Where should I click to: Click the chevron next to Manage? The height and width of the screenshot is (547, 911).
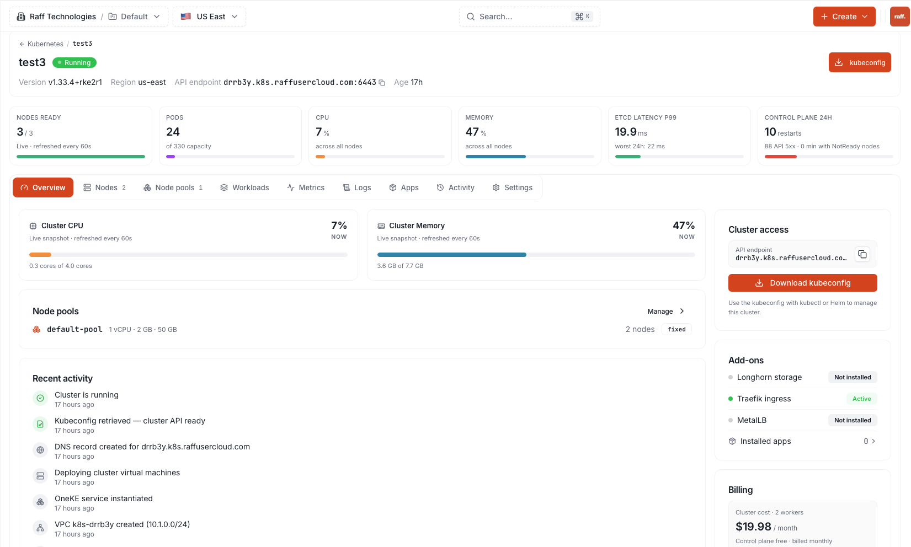[x=682, y=312]
